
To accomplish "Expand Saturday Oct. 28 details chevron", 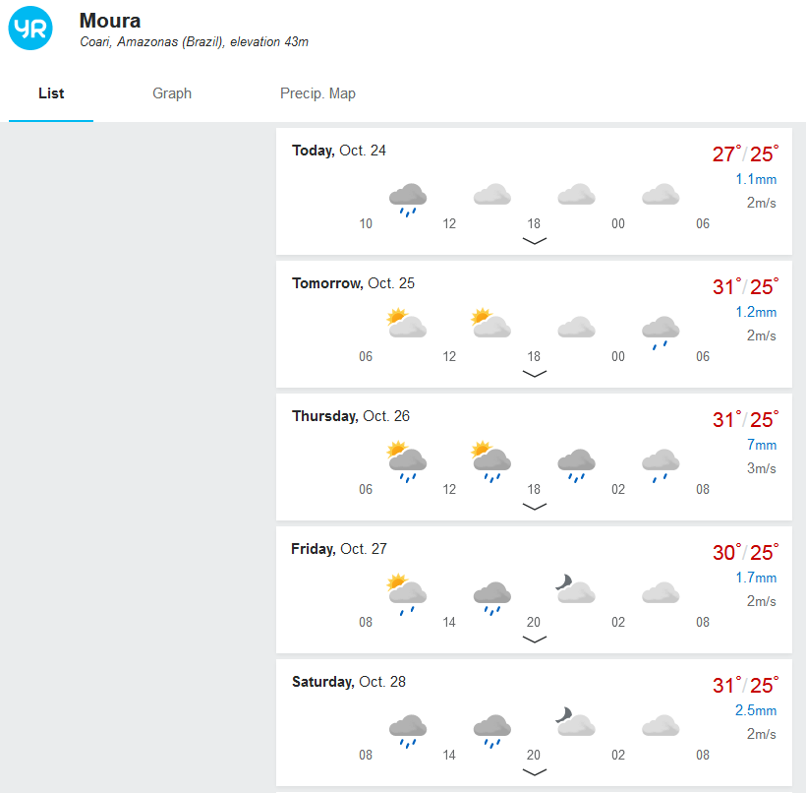I will point(534,772).
